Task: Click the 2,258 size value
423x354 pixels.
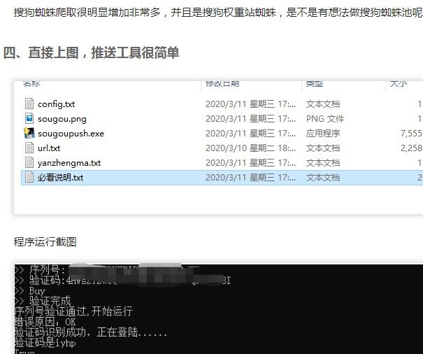Action: [x=411, y=148]
